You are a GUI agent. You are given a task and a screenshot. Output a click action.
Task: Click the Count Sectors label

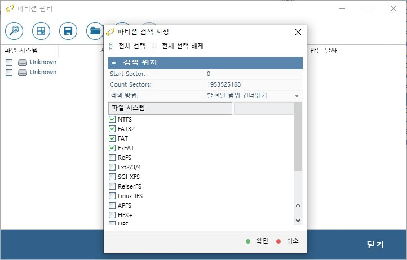(x=131, y=85)
